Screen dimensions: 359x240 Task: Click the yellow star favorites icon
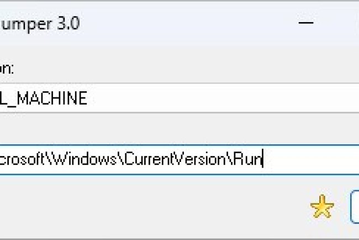[x=322, y=207]
